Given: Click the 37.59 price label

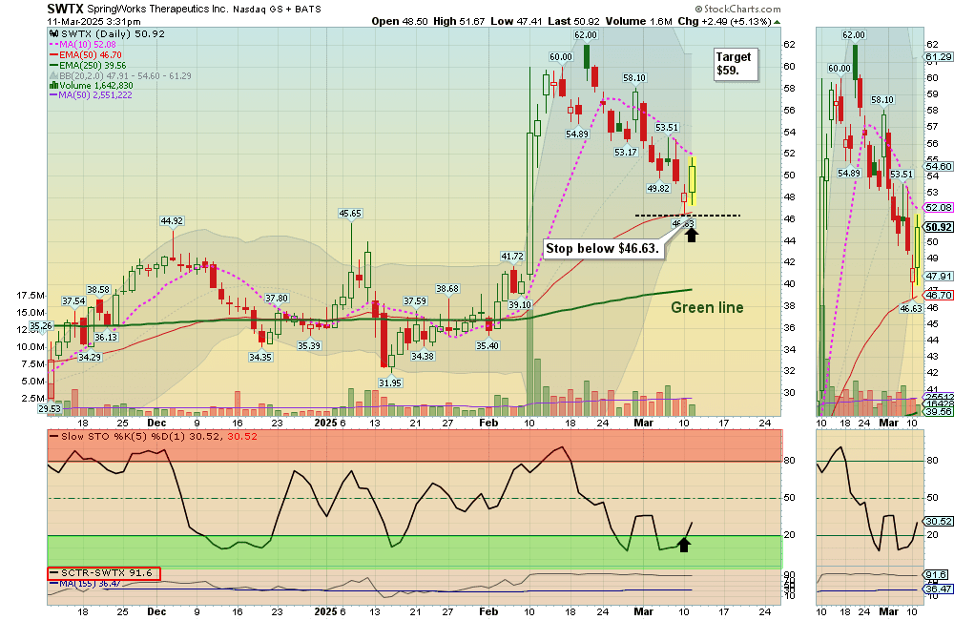Looking at the screenshot, I should point(415,300).
